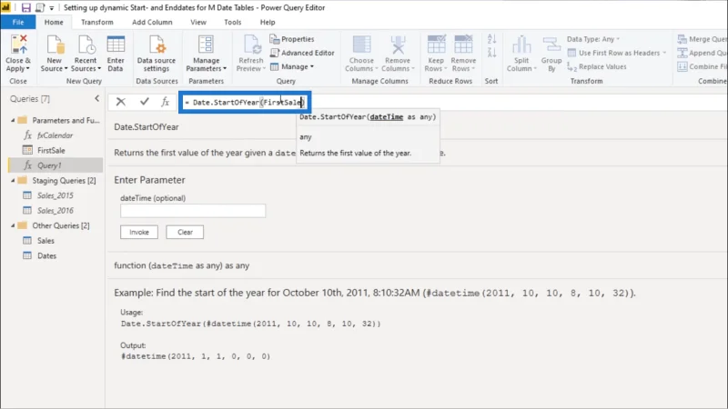Click the Clear button
The width and height of the screenshot is (728, 409).
[185, 232]
